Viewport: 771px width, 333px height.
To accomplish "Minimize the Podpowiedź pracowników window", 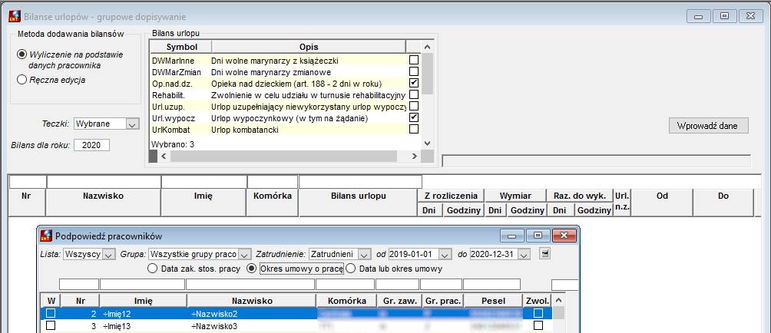I will [x=512, y=236].
